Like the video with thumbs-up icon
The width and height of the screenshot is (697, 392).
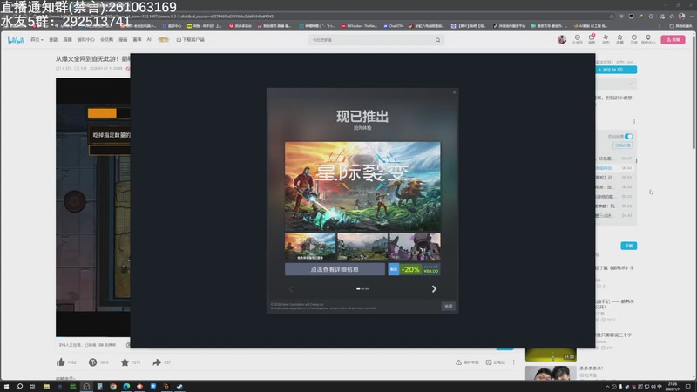tap(61, 362)
